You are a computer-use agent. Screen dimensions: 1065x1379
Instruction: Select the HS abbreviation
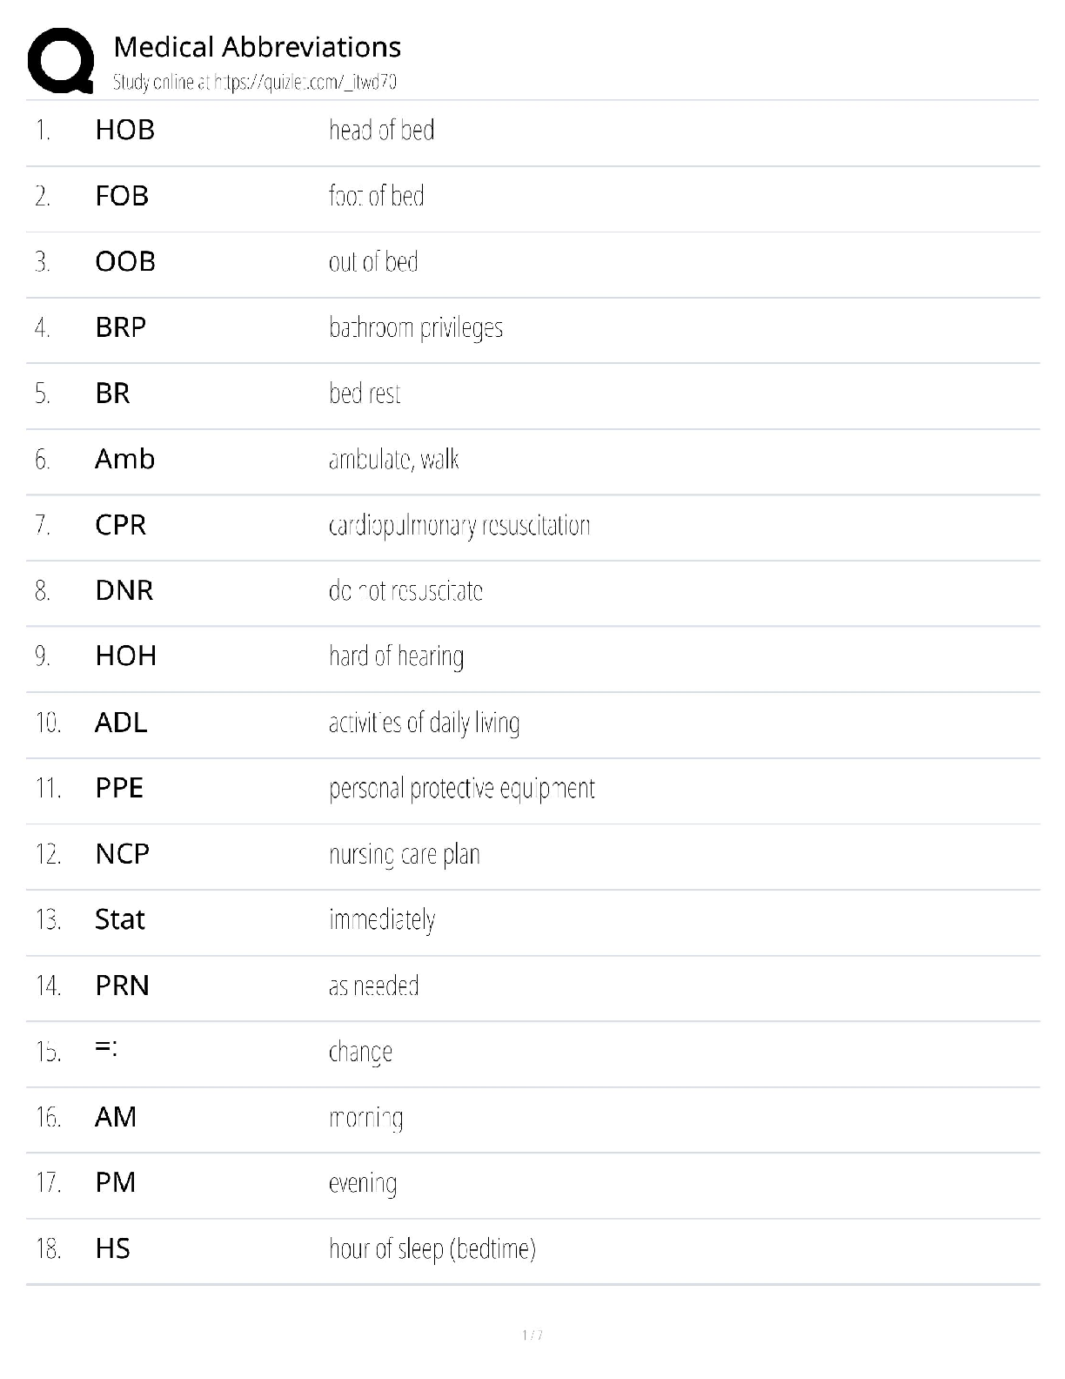[x=113, y=1248]
